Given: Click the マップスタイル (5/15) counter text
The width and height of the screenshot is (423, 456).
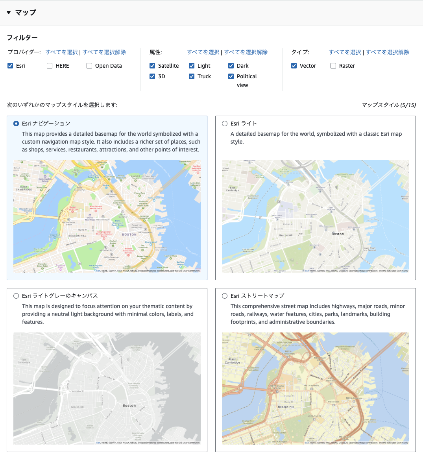Looking at the screenshot, I should [389, 105].
